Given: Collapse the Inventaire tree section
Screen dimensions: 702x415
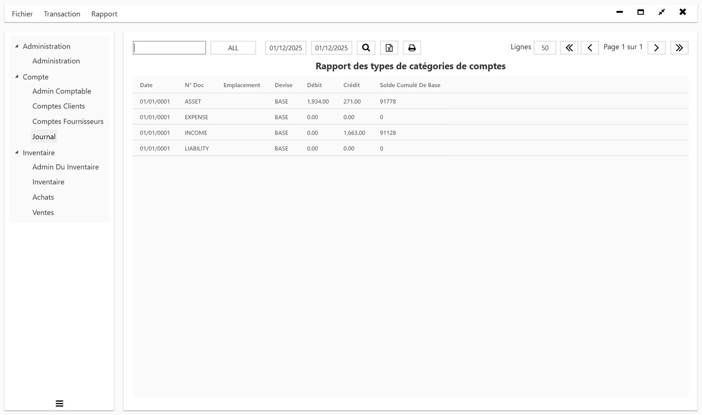Looking at the screenshot, I should (17, 152).
